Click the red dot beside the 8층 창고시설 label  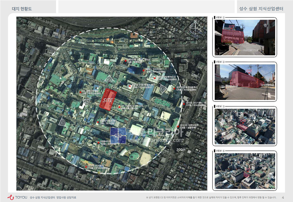coord(98,122)
